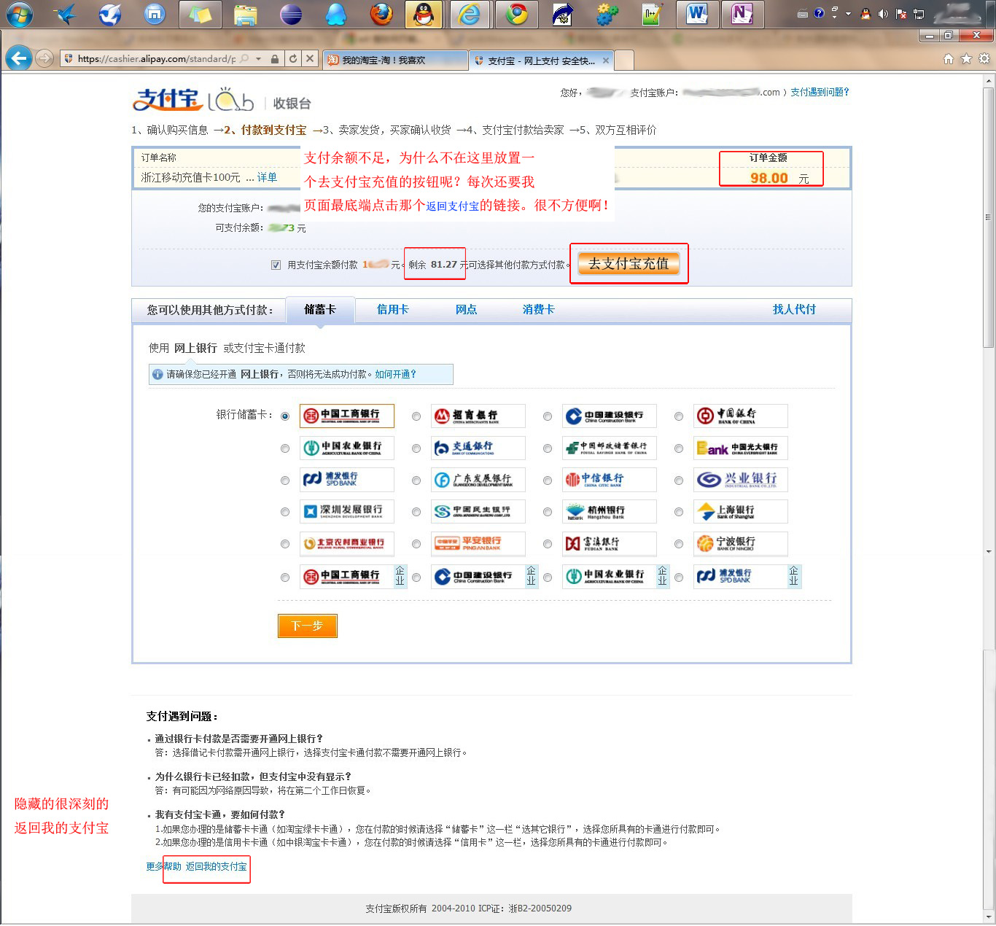Close the Alipay browser tab
The image size is (996, 926).
[x=605, y=61]
